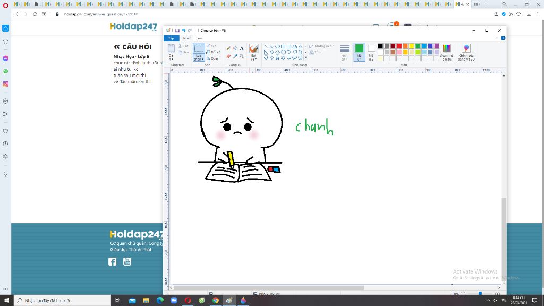The height and width of the screenshot is (306, 544).
Task: Click the Resize (Đổi cỡ) button
Action: click(213, 52)
